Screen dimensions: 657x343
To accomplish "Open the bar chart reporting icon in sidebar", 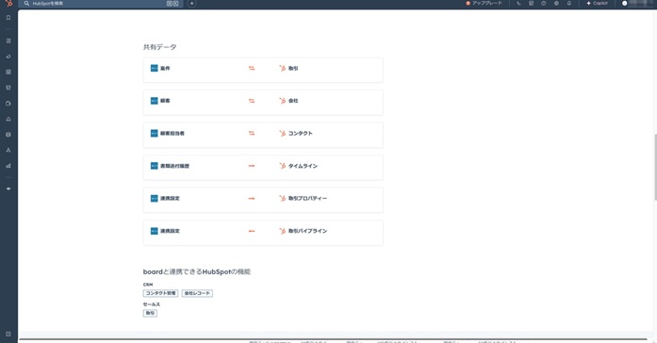I will [8, 166].
